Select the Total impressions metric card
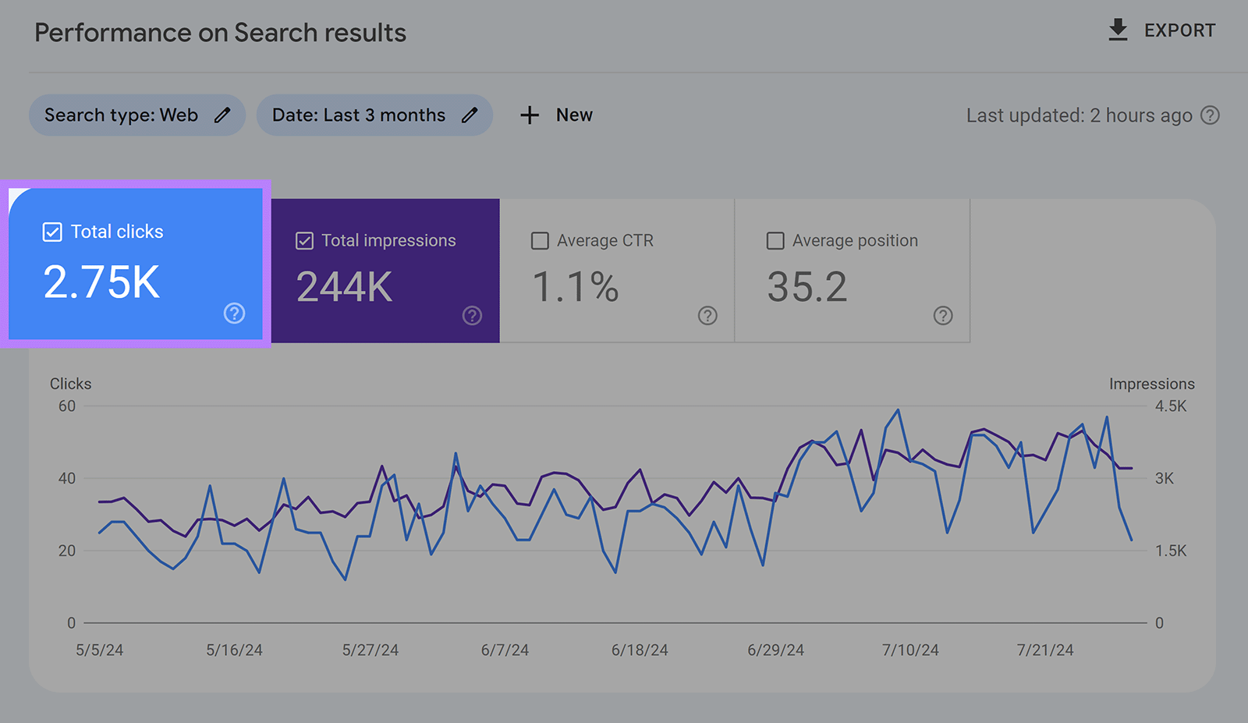 (x=385, y=271)
